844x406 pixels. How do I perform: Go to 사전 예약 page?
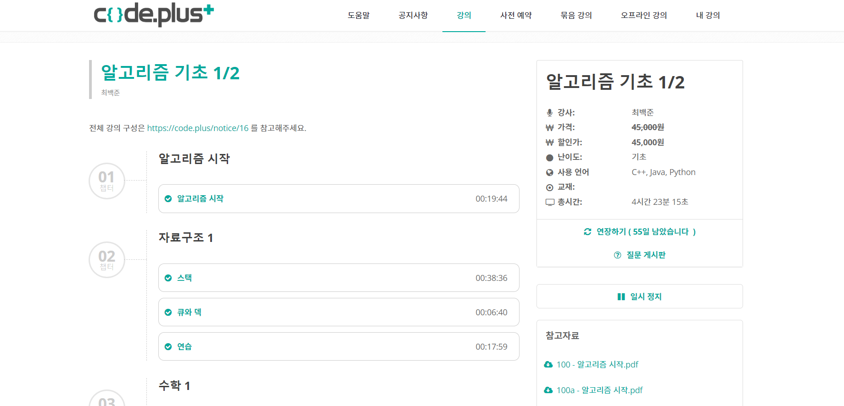516,16
